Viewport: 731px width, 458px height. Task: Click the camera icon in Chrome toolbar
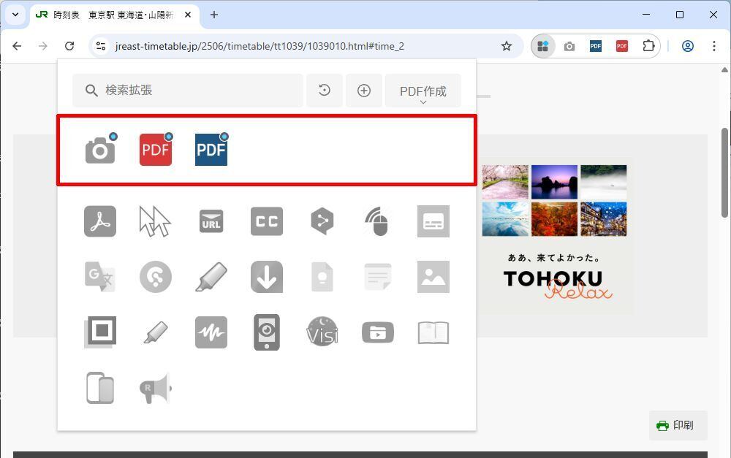(x=569, y=46)
